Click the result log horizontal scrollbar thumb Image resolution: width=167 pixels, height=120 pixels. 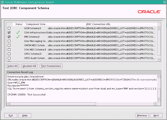(x=53, y=104)
